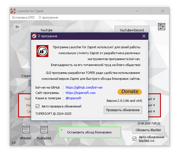The image size is (179, 154).
Task: Open the MyBlacklist file icon
Action: pyautogui.click(x=44, y=129)
